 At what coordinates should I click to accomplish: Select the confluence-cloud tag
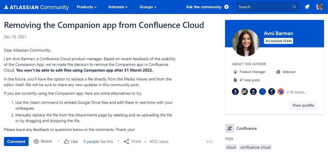pos(255,147)
